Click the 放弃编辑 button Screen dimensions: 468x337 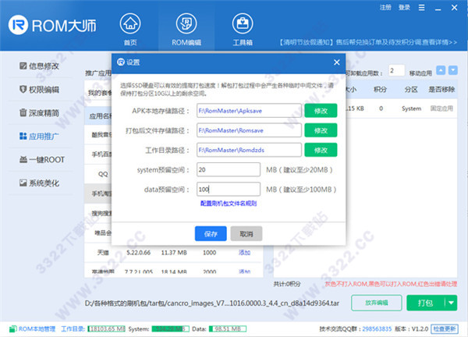(377, 303)
